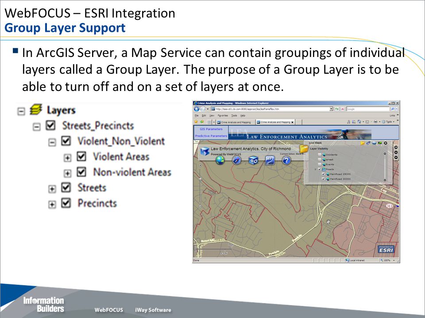The height and width of the screenshot is (318, 425).
Task: Uncheck the Precincts layer checkbox
Action: click(66, 203)
